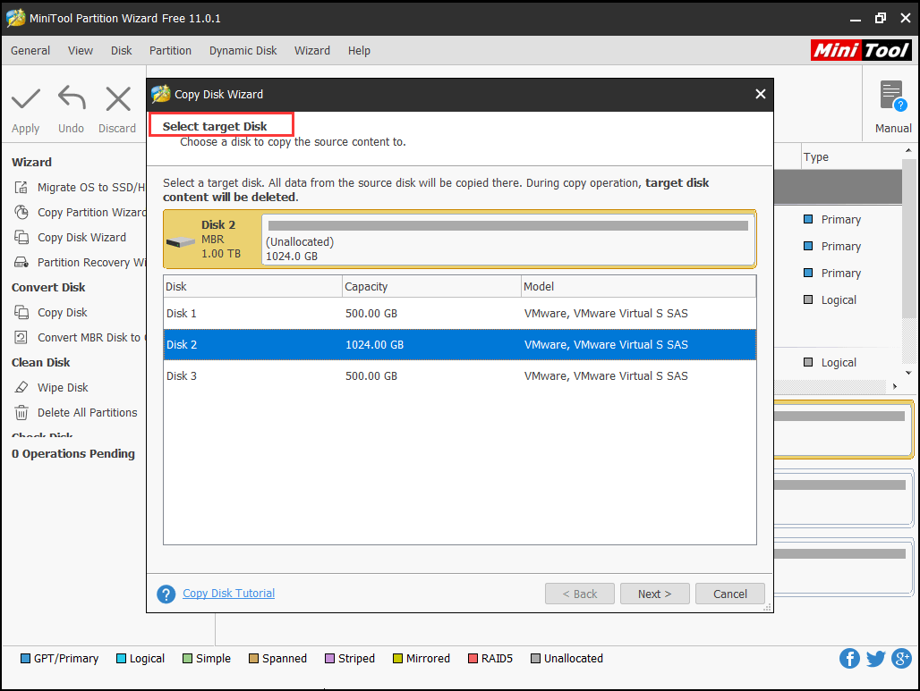Screen dimensions: 920x691
Task: Open the Copy Disk Tutorial link
Action: pos(229,594)
